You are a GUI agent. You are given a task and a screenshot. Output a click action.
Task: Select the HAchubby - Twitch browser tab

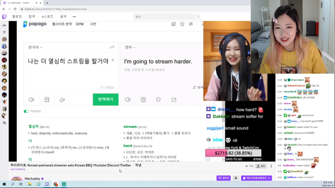[22, 3]
